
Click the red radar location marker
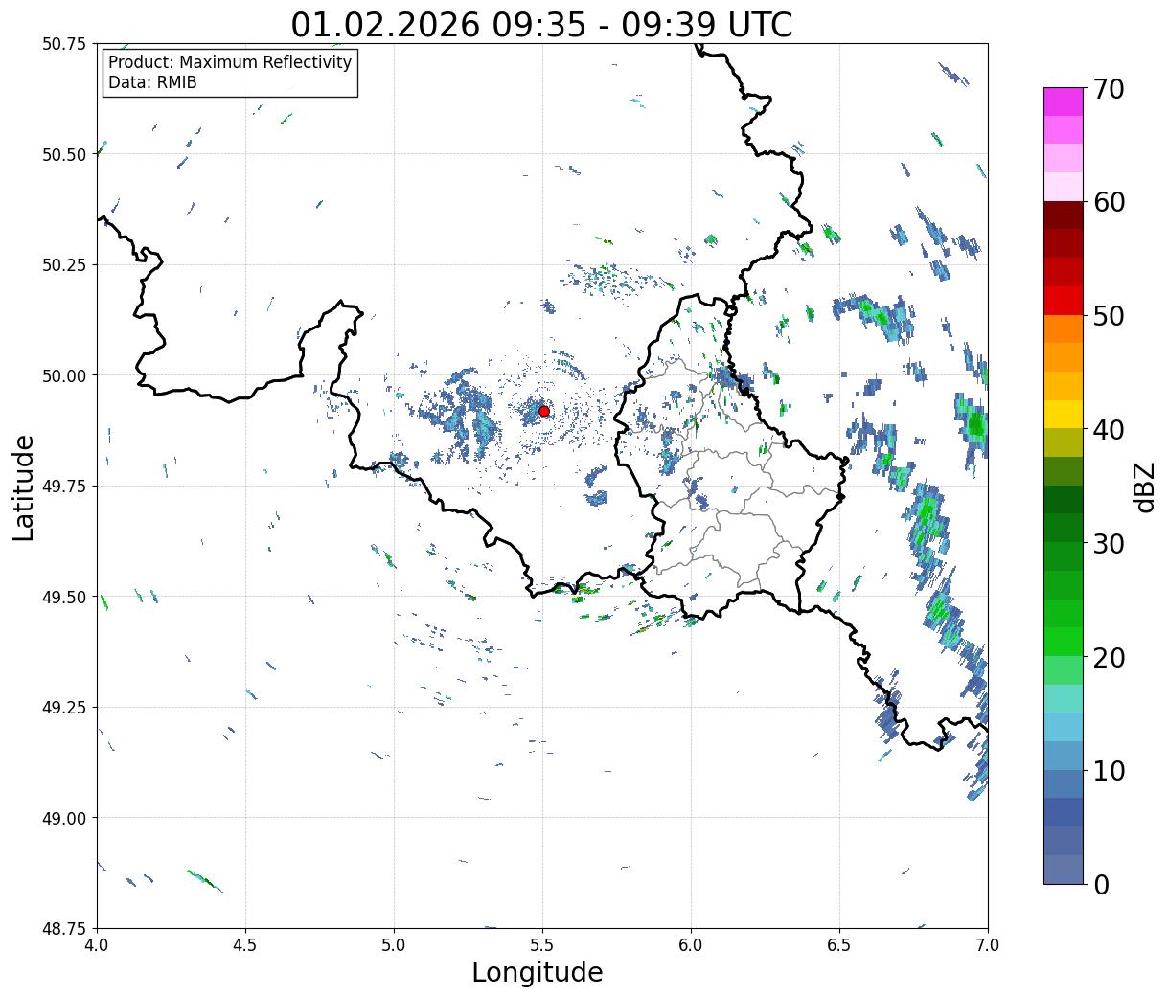(544, 411)
